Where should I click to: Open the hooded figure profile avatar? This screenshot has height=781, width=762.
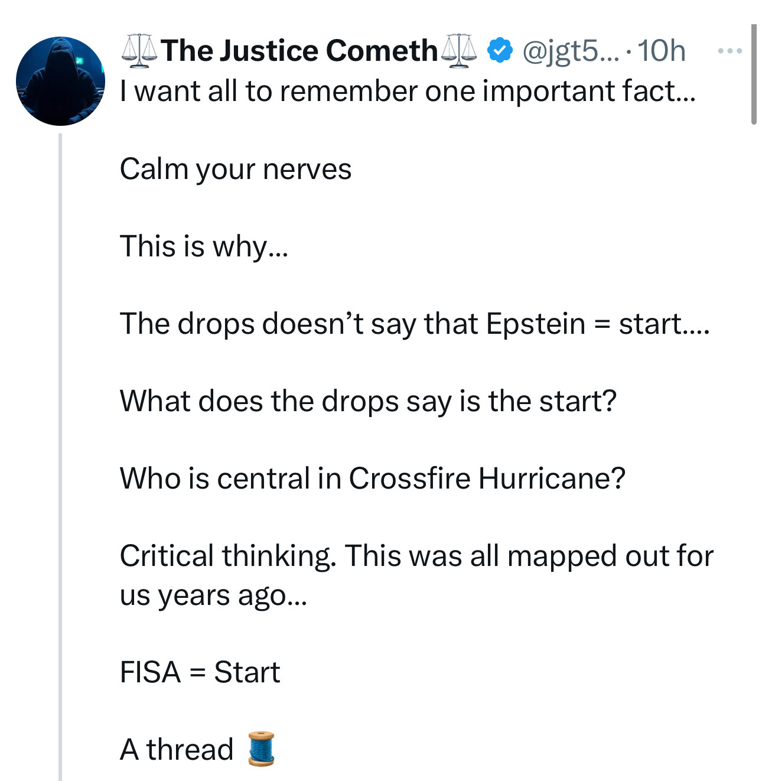click(60, 81)
